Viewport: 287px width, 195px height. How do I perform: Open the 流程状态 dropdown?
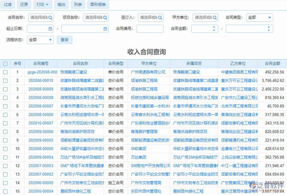(40, 40)
